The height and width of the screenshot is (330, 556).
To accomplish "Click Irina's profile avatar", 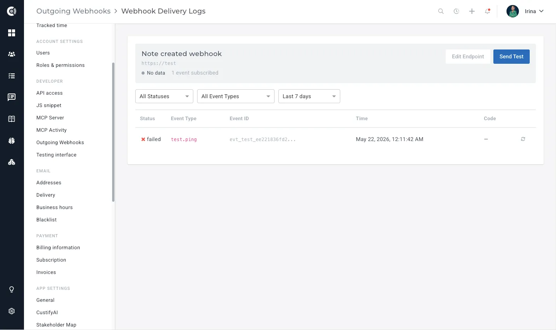I will [513, 11].
